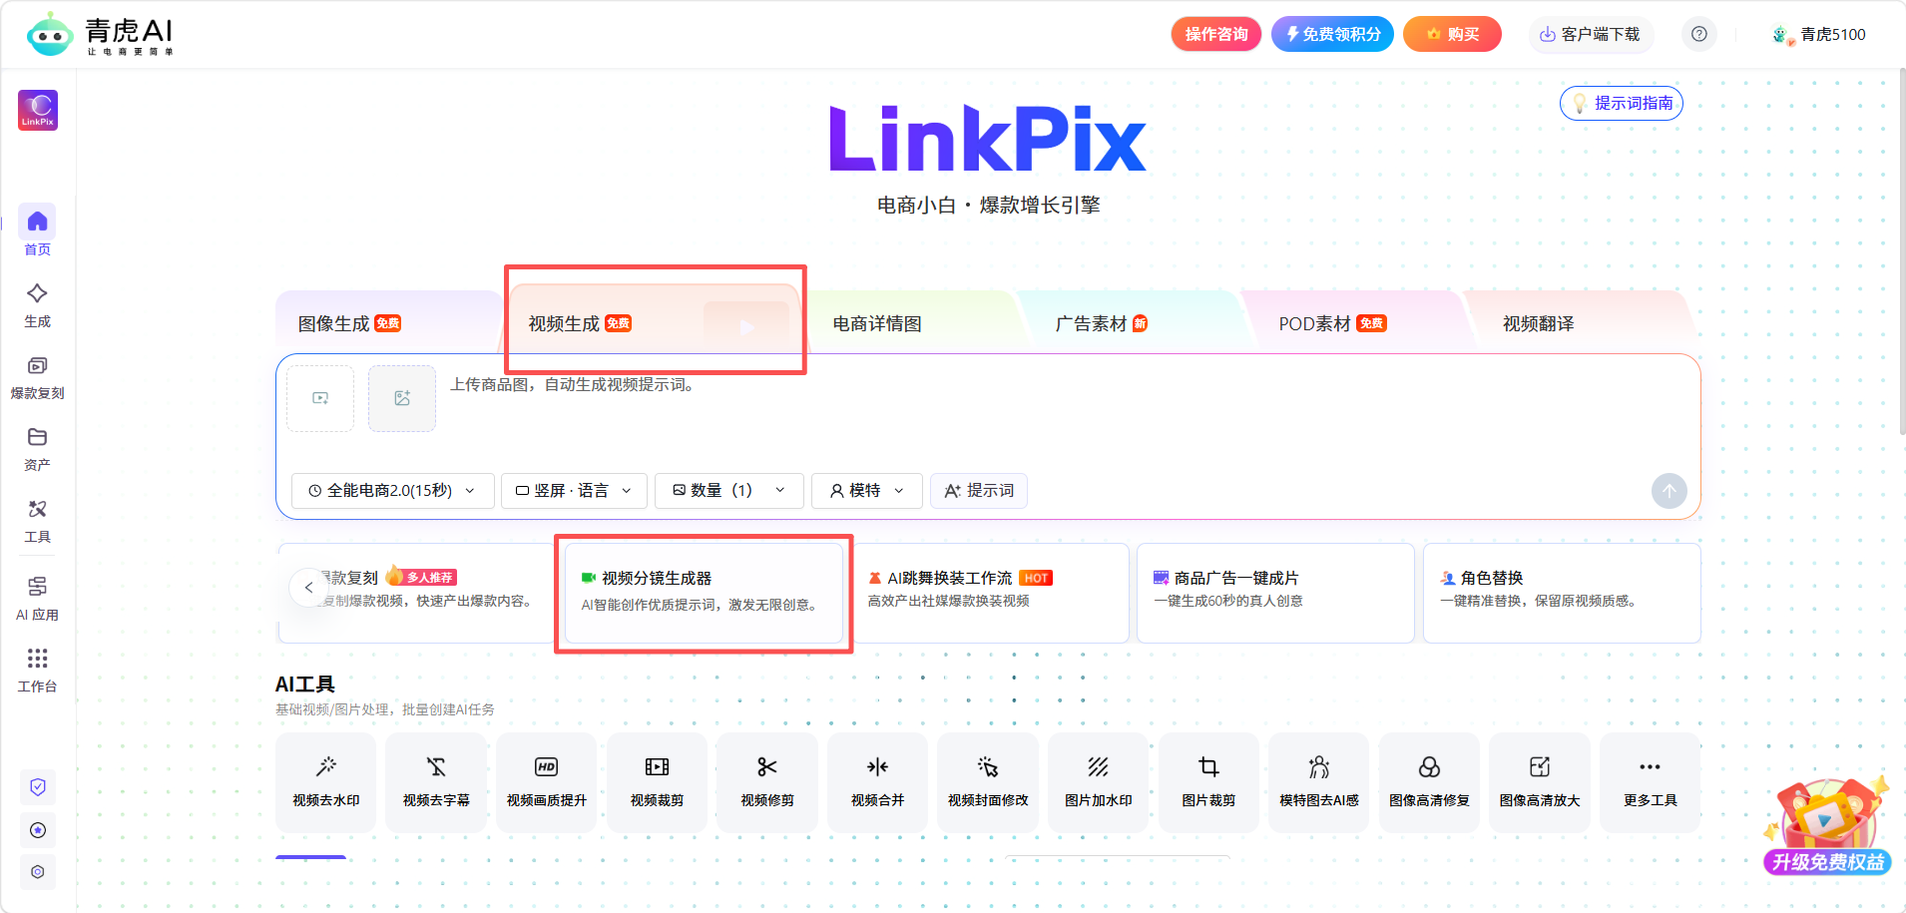Open AI跳舞换装工作流 card
Image resolution: width=1906 pixels, height=913 pixels.
990,593
